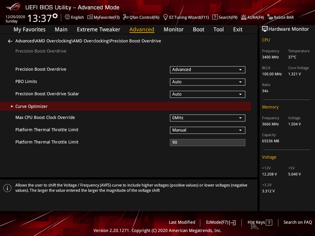Viewport: 315px width, 236px height.
Task: Click Precision Boost Overdrive Scalar label
Action: click(x=47, y=94)
